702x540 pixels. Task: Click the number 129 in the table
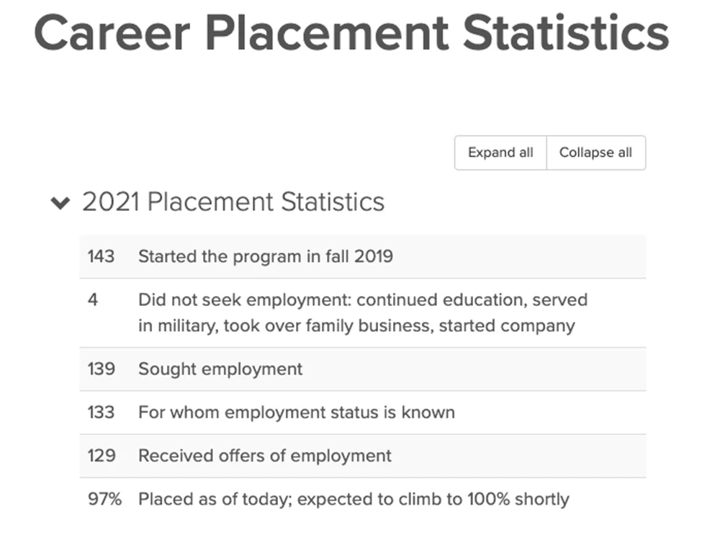coord(101,456)
